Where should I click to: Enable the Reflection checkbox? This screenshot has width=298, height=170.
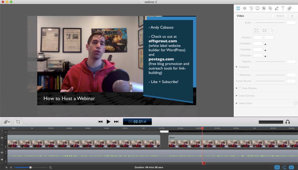pos(237,75)
